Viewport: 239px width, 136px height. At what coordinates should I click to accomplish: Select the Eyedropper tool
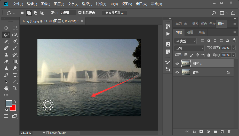coord(15,41)
